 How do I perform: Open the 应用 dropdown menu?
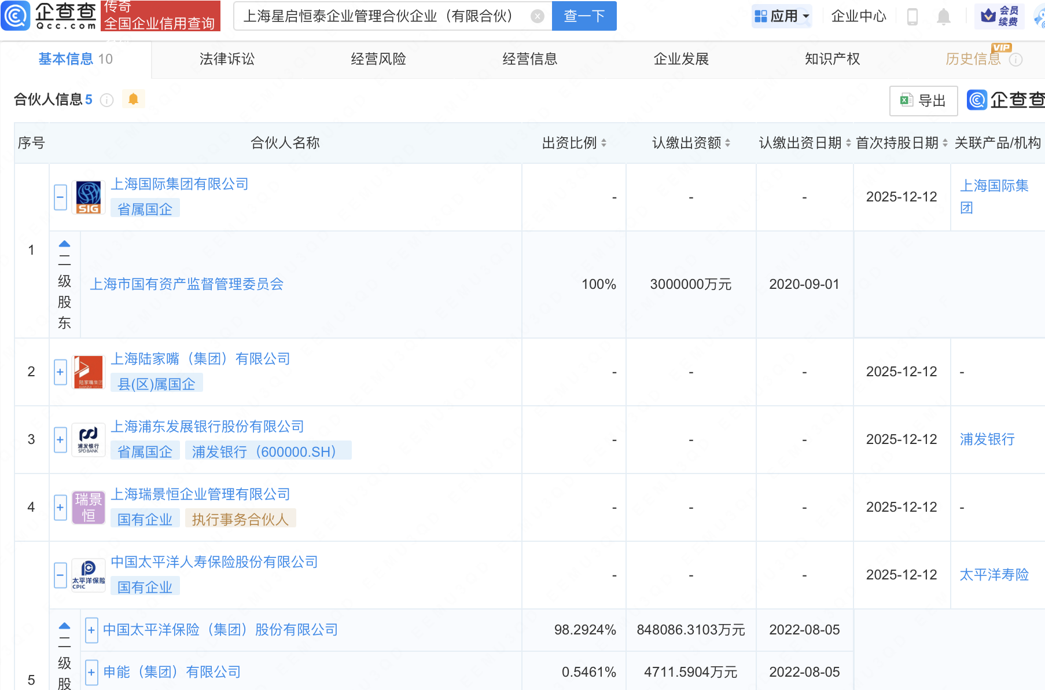pyautogui.click(x=782, y=16)
